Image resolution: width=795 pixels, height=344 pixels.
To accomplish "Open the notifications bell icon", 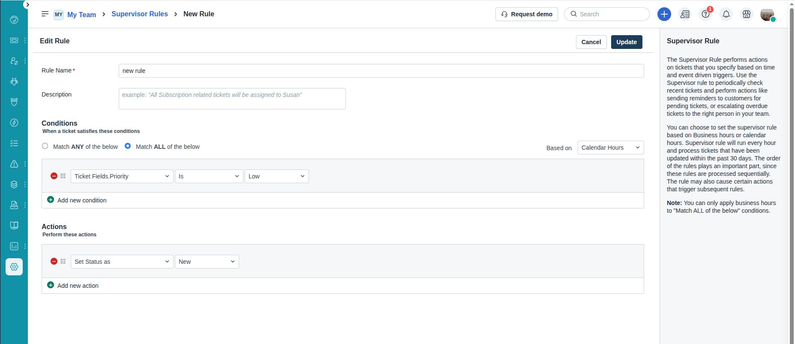I will [x=726, y=14].
